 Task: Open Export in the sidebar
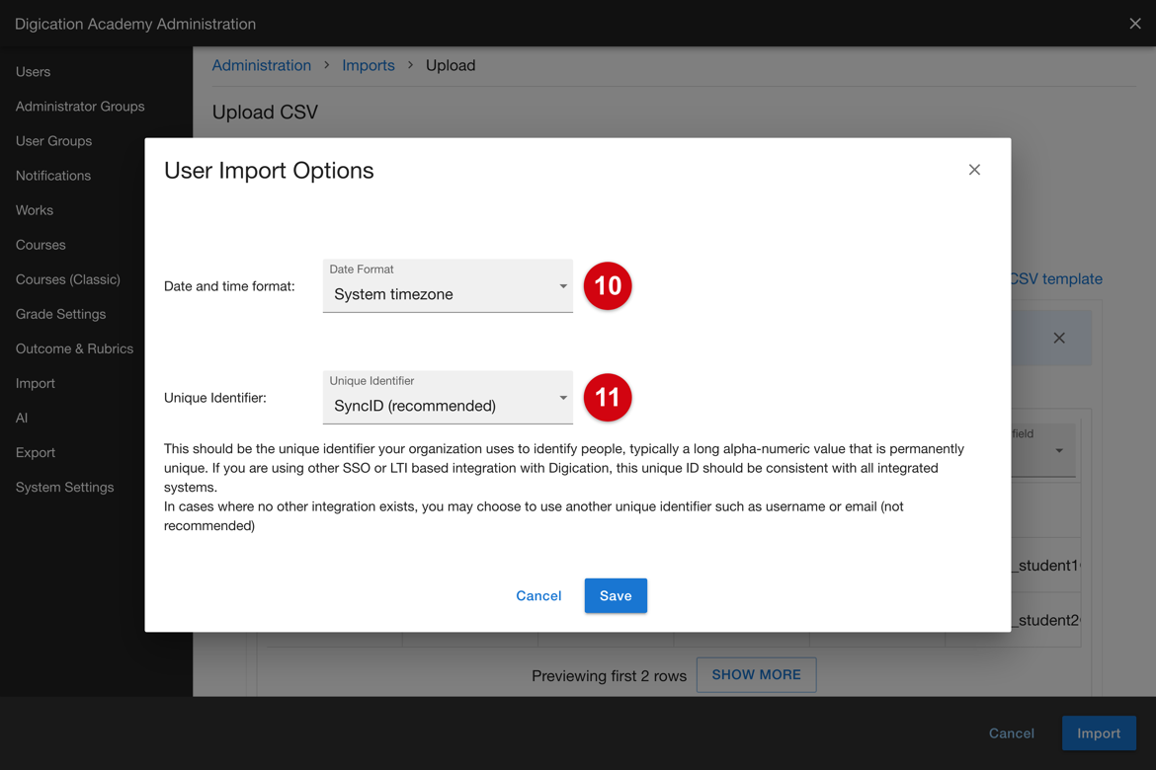click(36, 452)
